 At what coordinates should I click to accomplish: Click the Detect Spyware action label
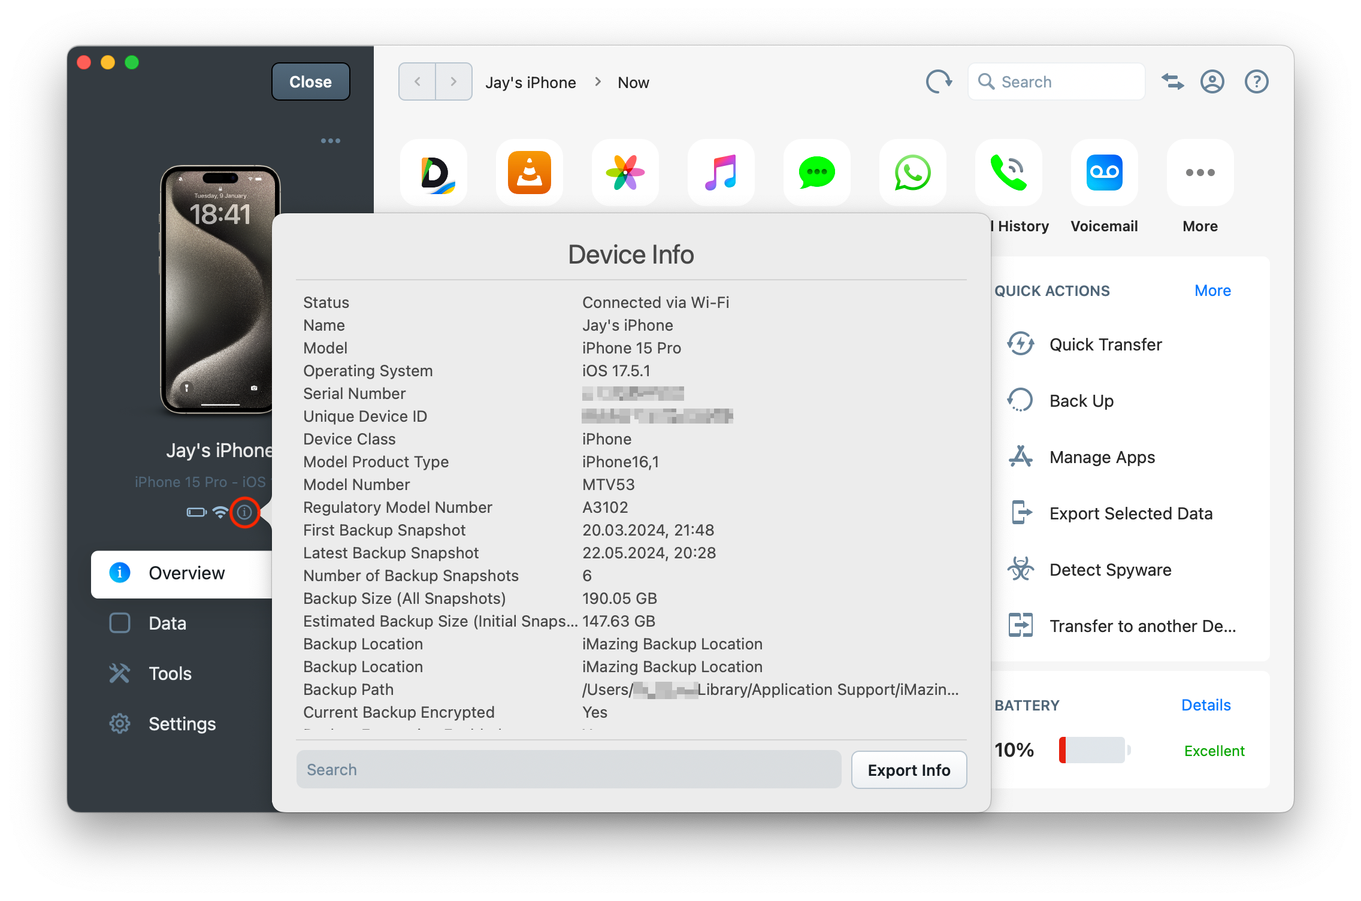pyautogui.click(x=1111, y=570)
